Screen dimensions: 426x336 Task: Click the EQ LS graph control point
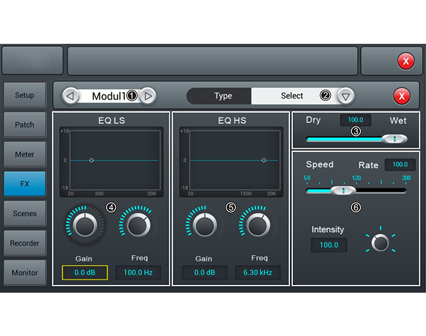point(91,160)
